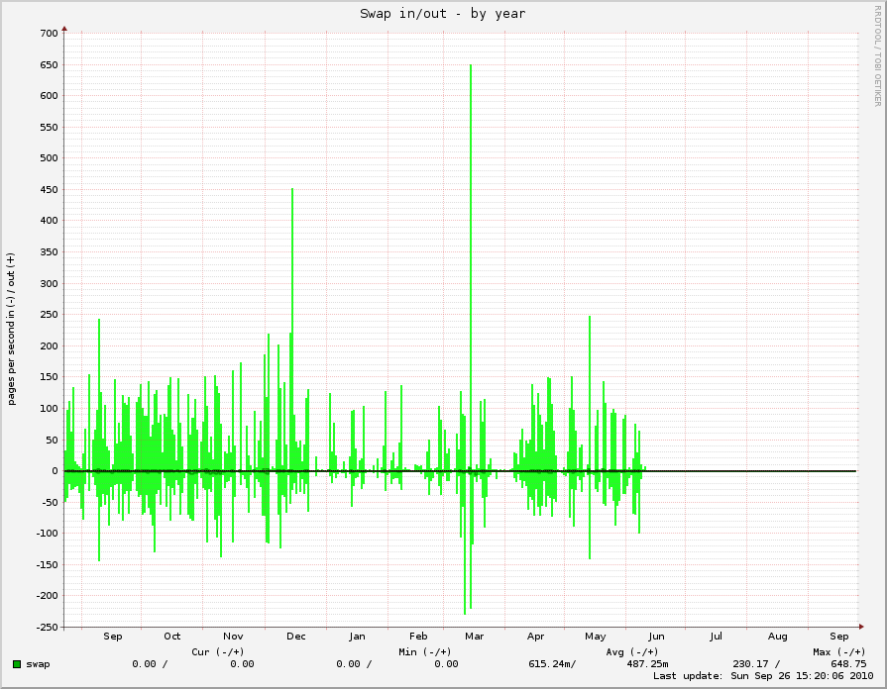Click the "-50" y-axis label
This screenshot has height=689, width=887.
tap(50, 502)
